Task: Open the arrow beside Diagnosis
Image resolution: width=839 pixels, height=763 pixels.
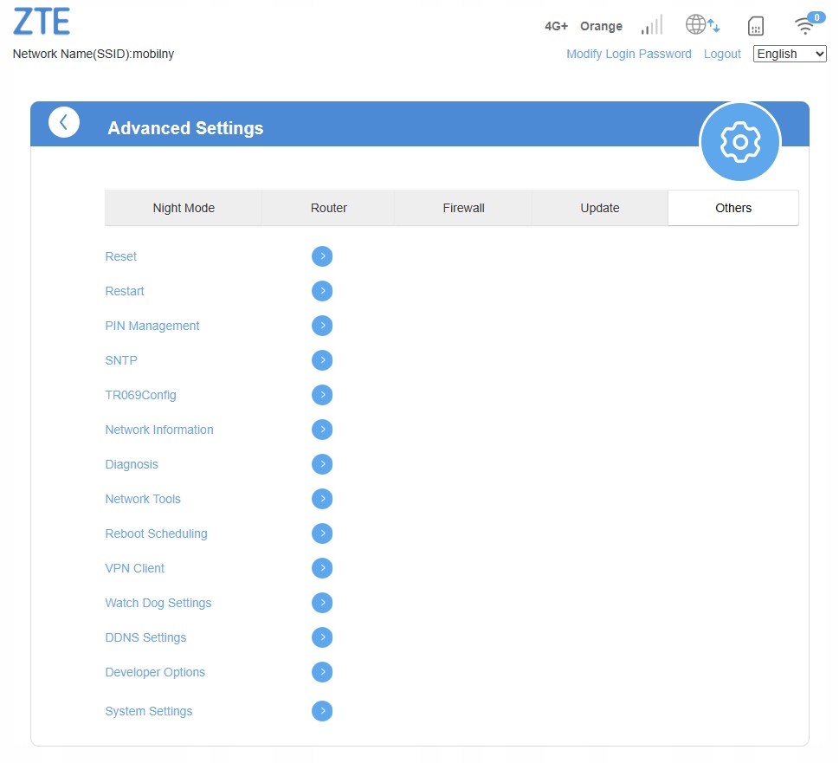Action: pos(322,464)
